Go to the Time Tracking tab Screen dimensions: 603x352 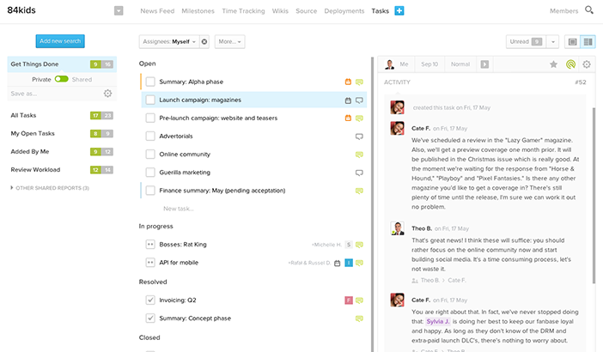pos(244,11)
